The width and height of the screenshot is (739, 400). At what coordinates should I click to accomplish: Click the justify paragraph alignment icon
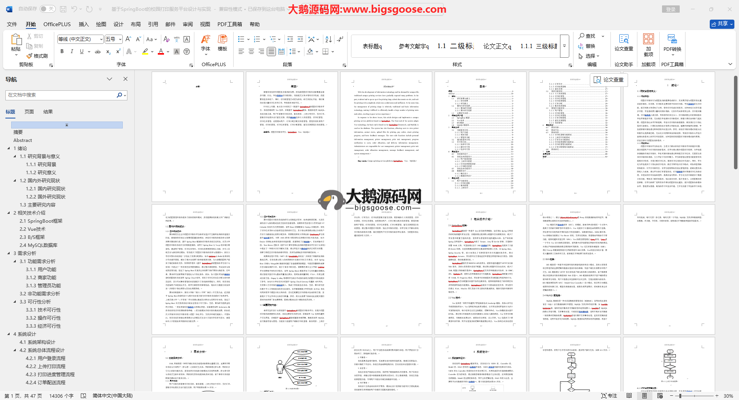[x=271, y=52]
